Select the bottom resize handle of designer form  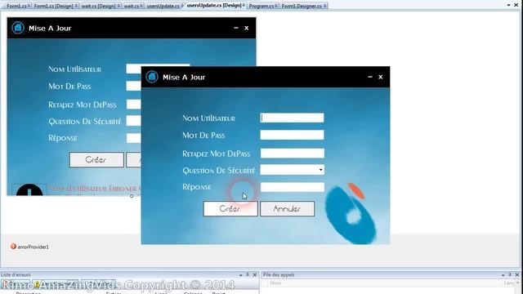click(132, 196)
